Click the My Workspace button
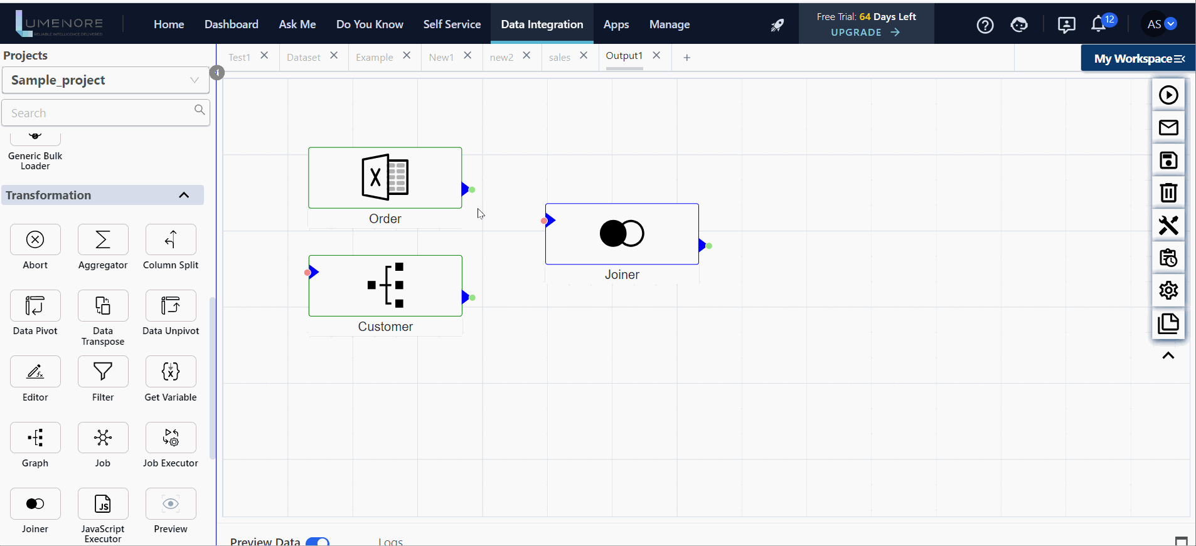The width and height of the screenshot is (1196, 546). click(1138, 58)
